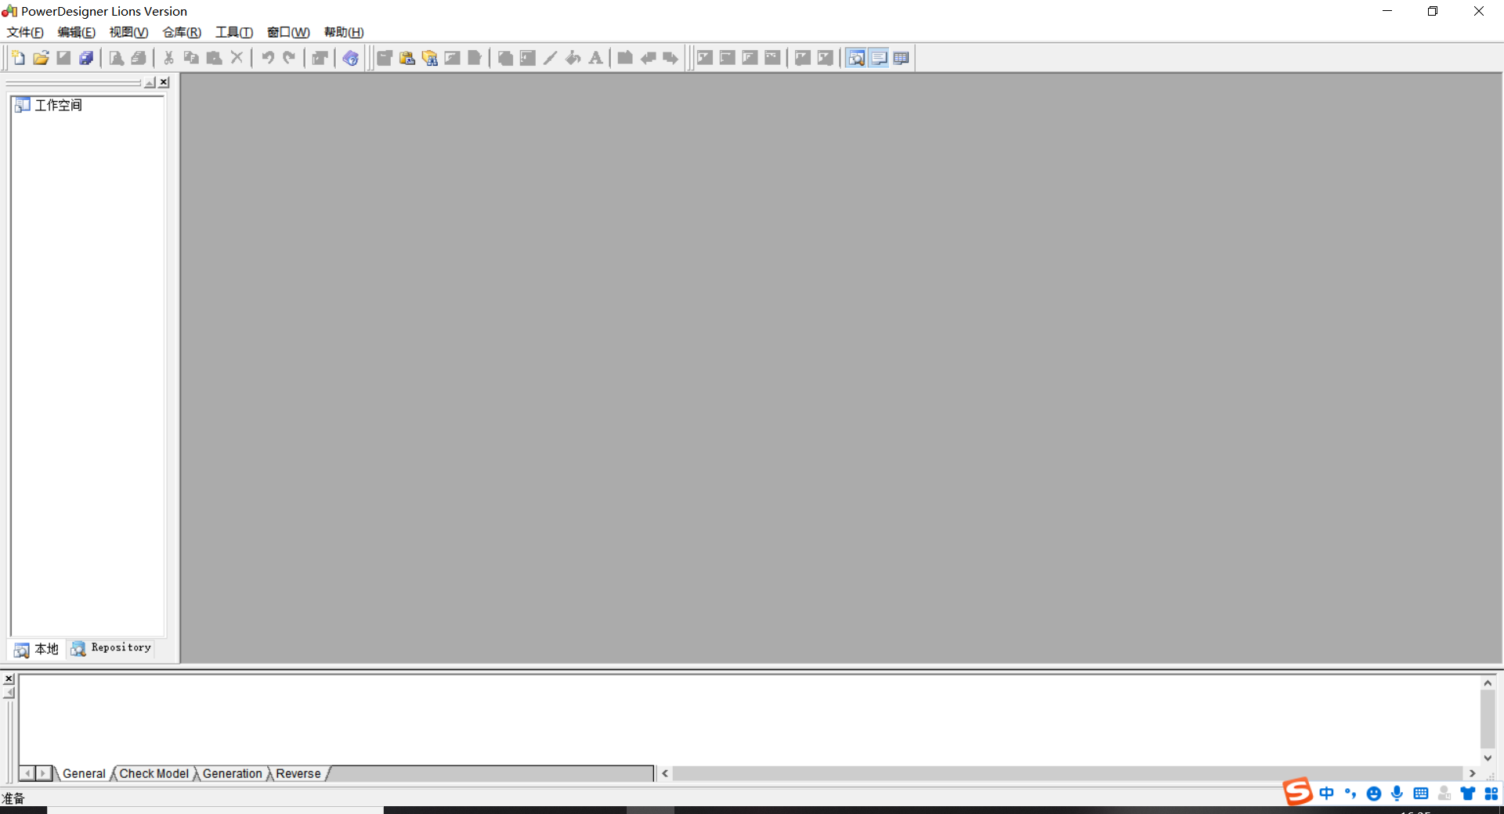The height and width of the screenshot is (814, 1504).
Task: Click the font letter A icon
Action: pyautogui.click(x=596, y=58)
